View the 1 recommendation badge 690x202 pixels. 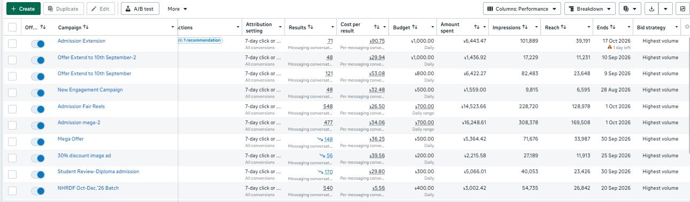(200, 41)
